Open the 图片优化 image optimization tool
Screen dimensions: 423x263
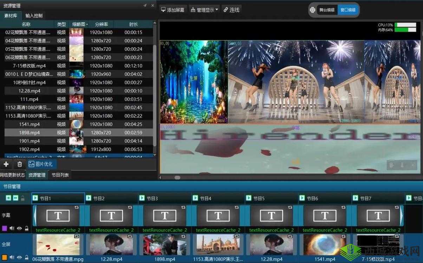(x=42, y=164)
